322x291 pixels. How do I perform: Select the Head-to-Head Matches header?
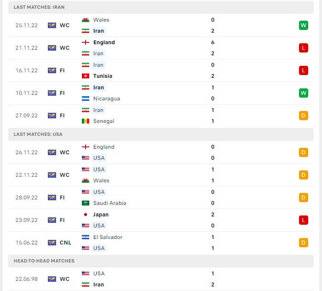[x=44, y=261]
